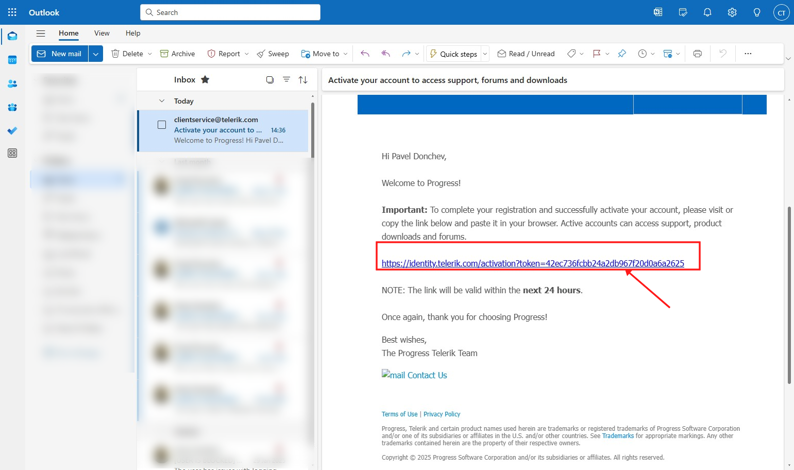Expand New mail dropdown arrow
794x470 pixels.
96,54
